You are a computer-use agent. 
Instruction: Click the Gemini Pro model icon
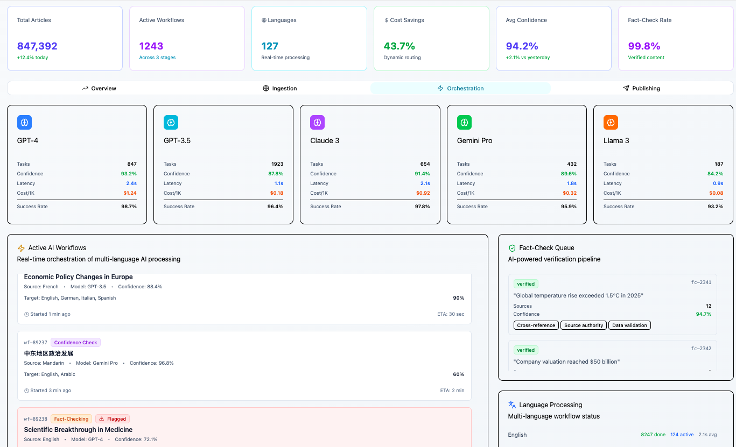point(464,122)
